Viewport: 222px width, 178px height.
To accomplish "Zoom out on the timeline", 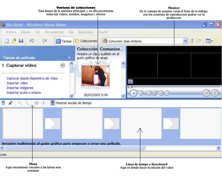I will tap(27, 103).
